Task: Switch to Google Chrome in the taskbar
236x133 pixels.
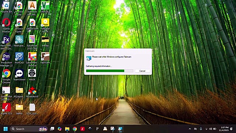Action: (x=75, y=129)
